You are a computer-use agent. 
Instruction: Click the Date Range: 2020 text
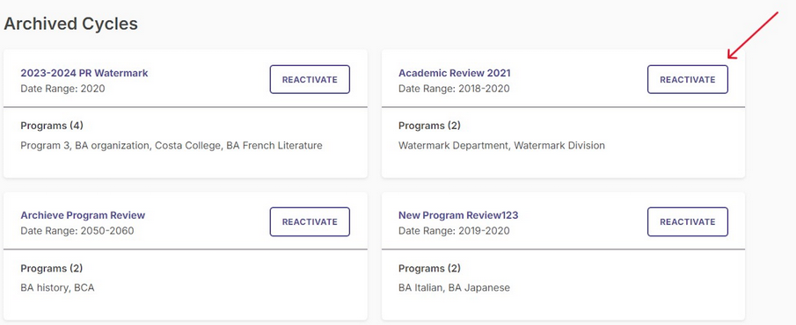pyautogui.click(x=62, y=89)
